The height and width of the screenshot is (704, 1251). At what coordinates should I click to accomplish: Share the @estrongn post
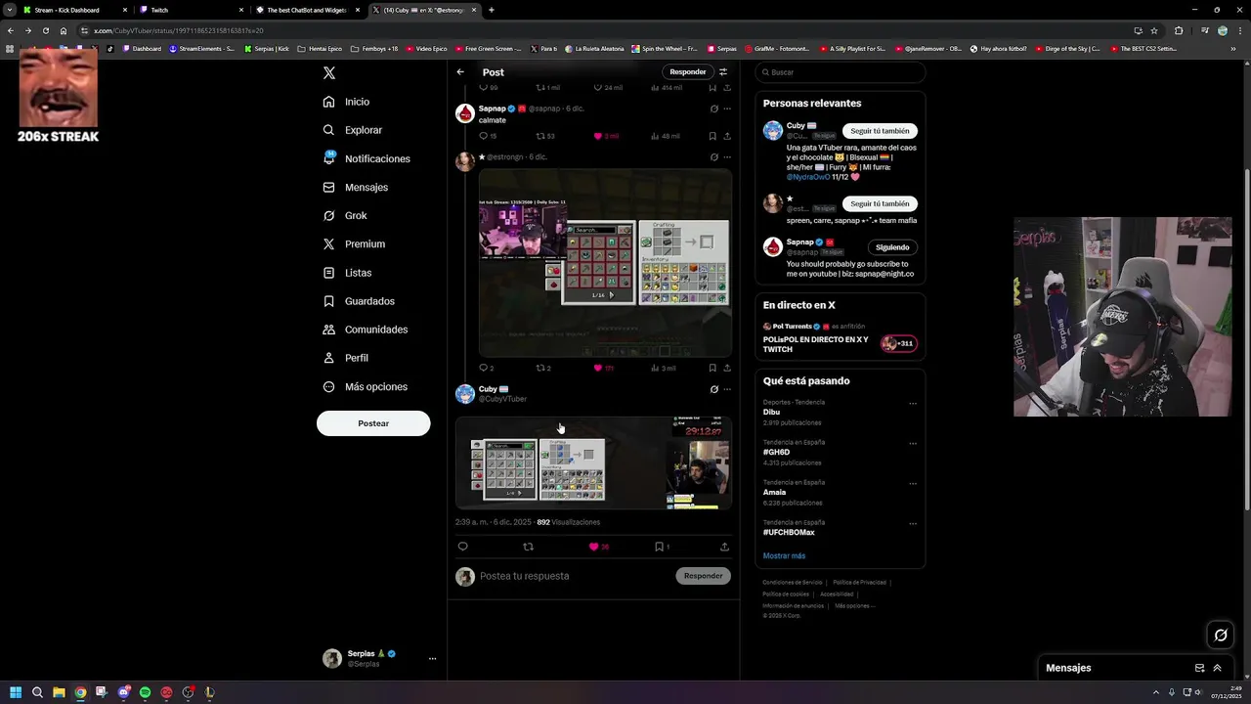[x=726, y=368]
